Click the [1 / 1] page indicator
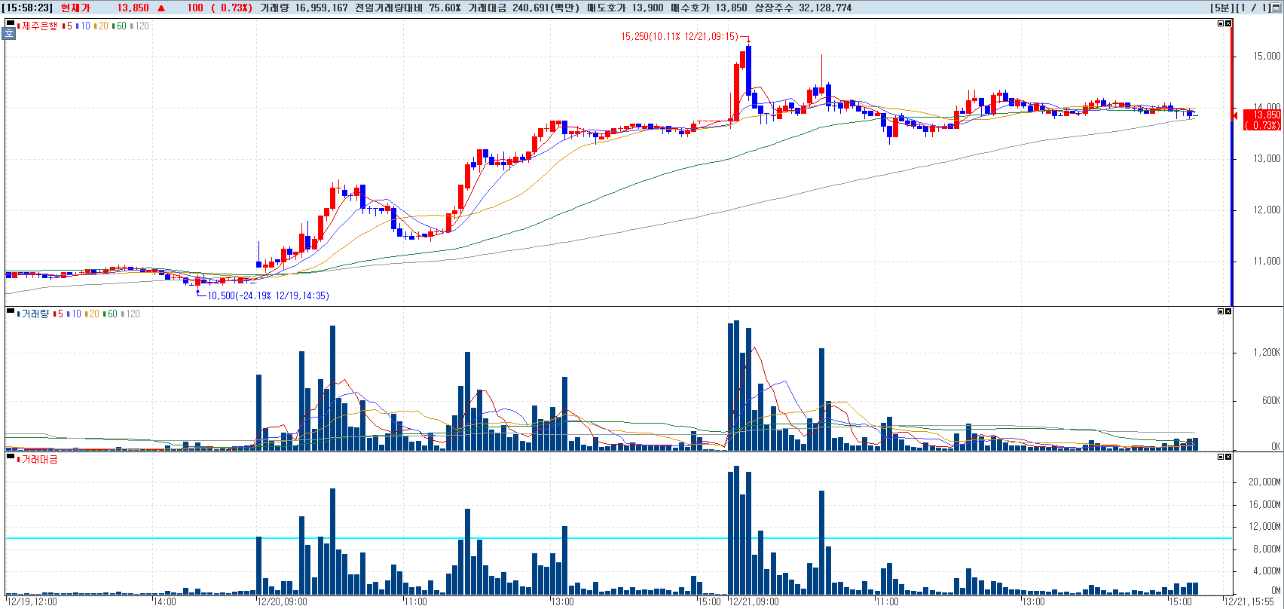Screen dimensions: 1284x609 pos(1254,8)
